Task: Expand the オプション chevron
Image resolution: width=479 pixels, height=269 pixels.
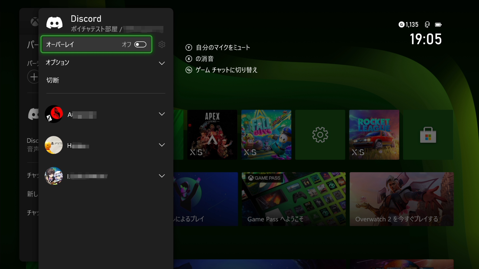Action: click(x=162, y=63)
